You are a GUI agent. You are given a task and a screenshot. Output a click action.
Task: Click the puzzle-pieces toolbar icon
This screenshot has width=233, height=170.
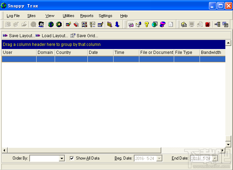(x=8, y=24)
